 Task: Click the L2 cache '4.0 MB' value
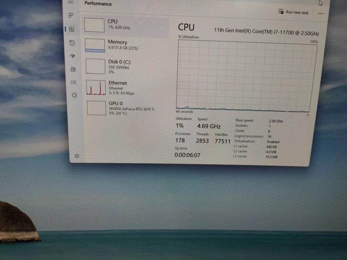[x=271, y=152]
